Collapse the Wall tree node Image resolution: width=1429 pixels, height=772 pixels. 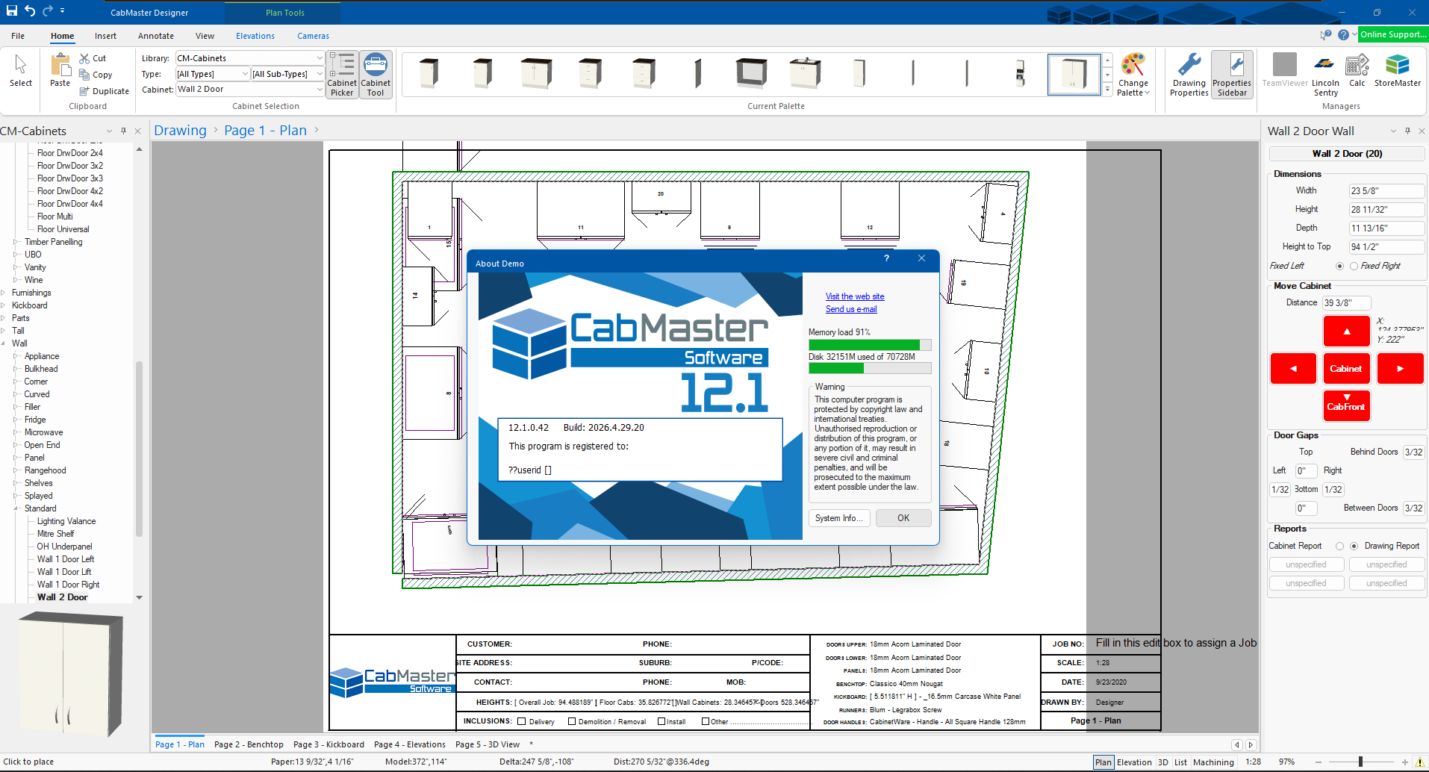coord(4,343)
